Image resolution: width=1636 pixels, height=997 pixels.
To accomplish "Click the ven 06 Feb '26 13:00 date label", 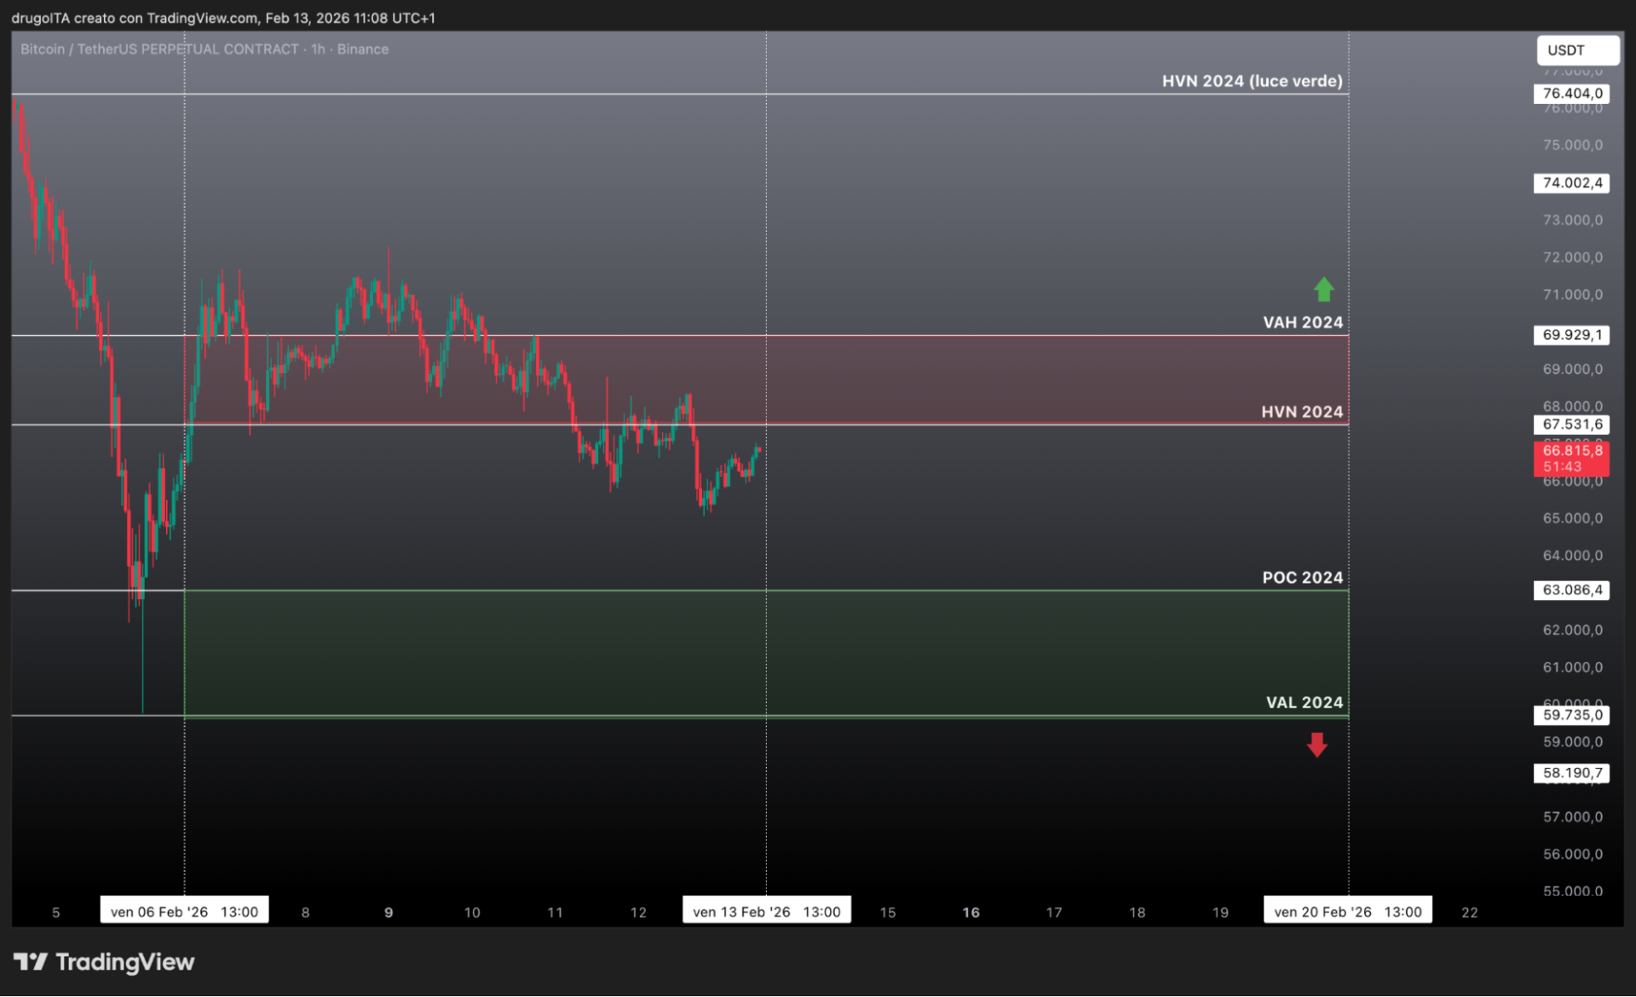I will coord(184,911).
